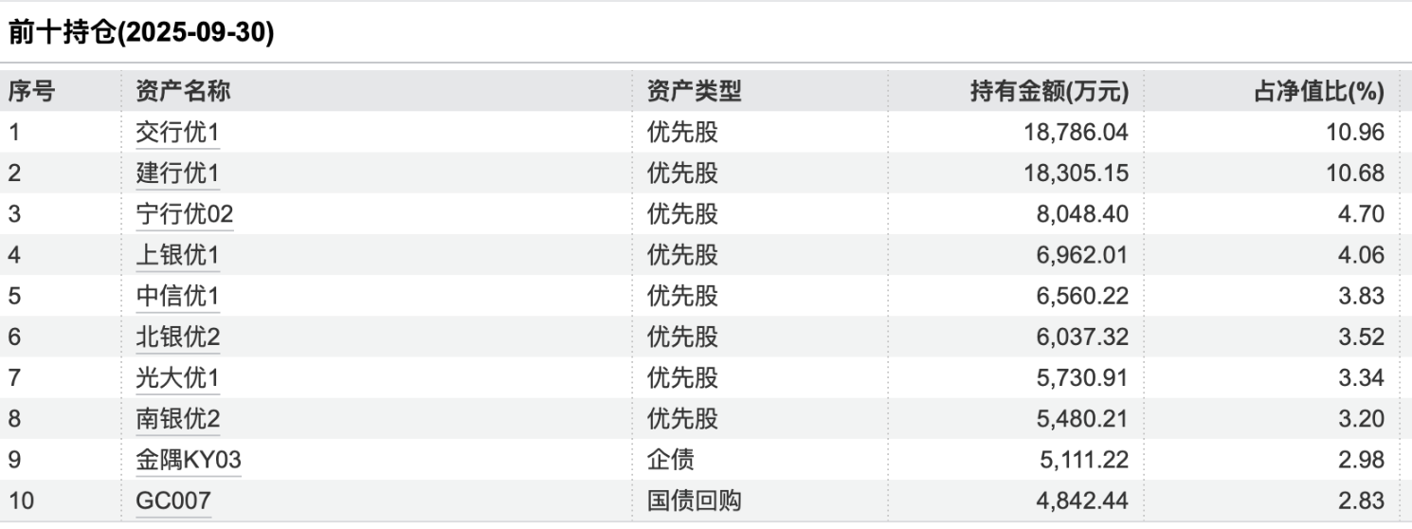Click the 企债 asset type cell

tap(670, 461)
